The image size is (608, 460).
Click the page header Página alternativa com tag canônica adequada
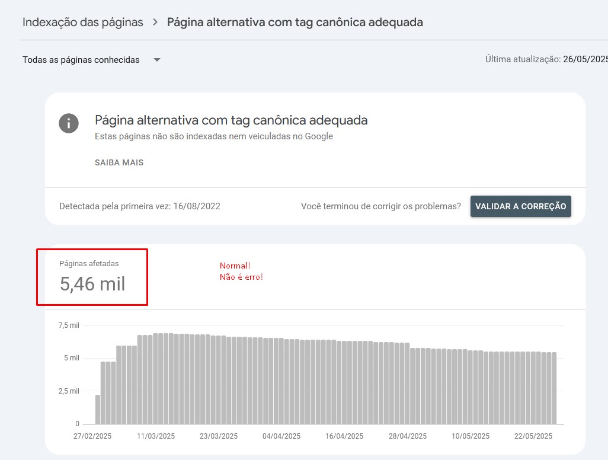(x=295, y=23)
